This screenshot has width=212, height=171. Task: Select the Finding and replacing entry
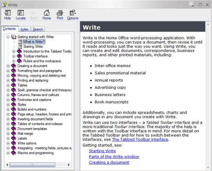pyautogui.click(x=33, y=80)
